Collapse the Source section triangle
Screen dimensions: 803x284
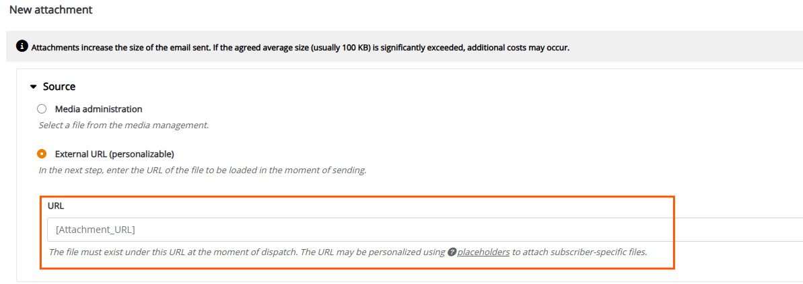coord(34,87)
